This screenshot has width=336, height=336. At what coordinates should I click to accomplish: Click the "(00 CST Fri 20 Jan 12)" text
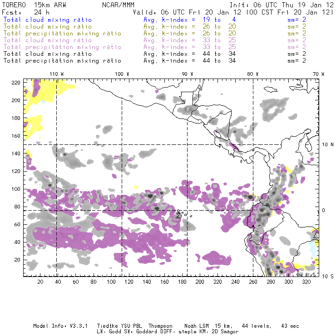click(290, 12)
